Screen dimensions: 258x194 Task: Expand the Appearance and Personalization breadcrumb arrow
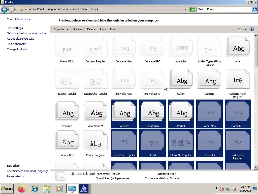(89, 9)
